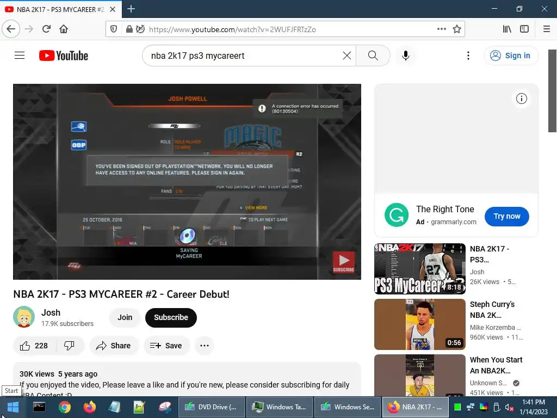The width and height of the screenshot is (557, 418).
Task: Click the video player to toggle playback
Action: [187, 182]
